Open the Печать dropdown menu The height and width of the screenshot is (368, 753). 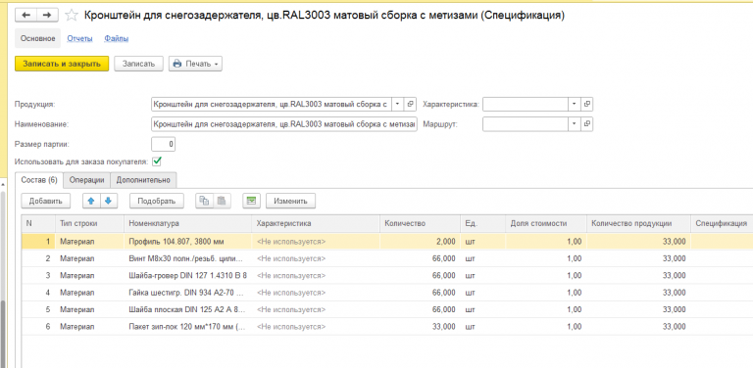coord(195,64)
